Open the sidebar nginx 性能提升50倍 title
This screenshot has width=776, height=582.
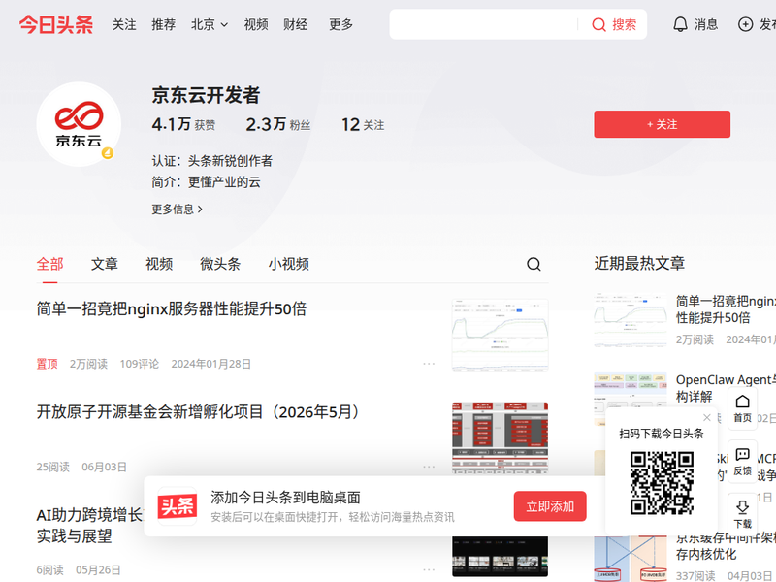point(726,309)
